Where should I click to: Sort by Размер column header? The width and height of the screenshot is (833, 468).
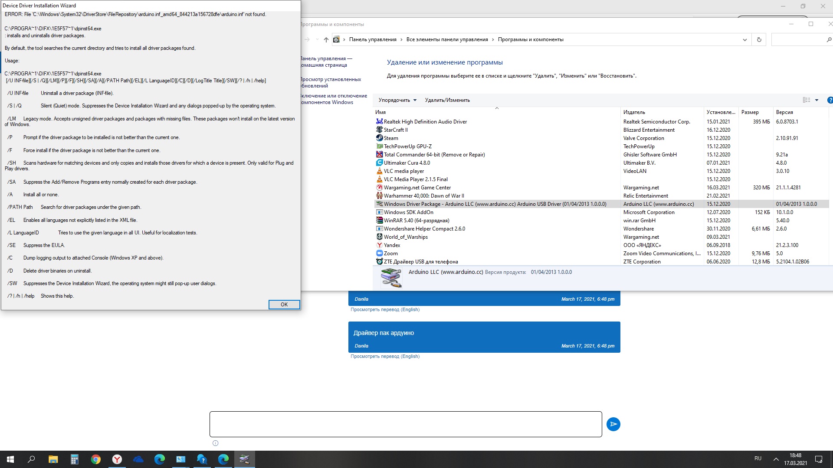[x=756, y=112]
